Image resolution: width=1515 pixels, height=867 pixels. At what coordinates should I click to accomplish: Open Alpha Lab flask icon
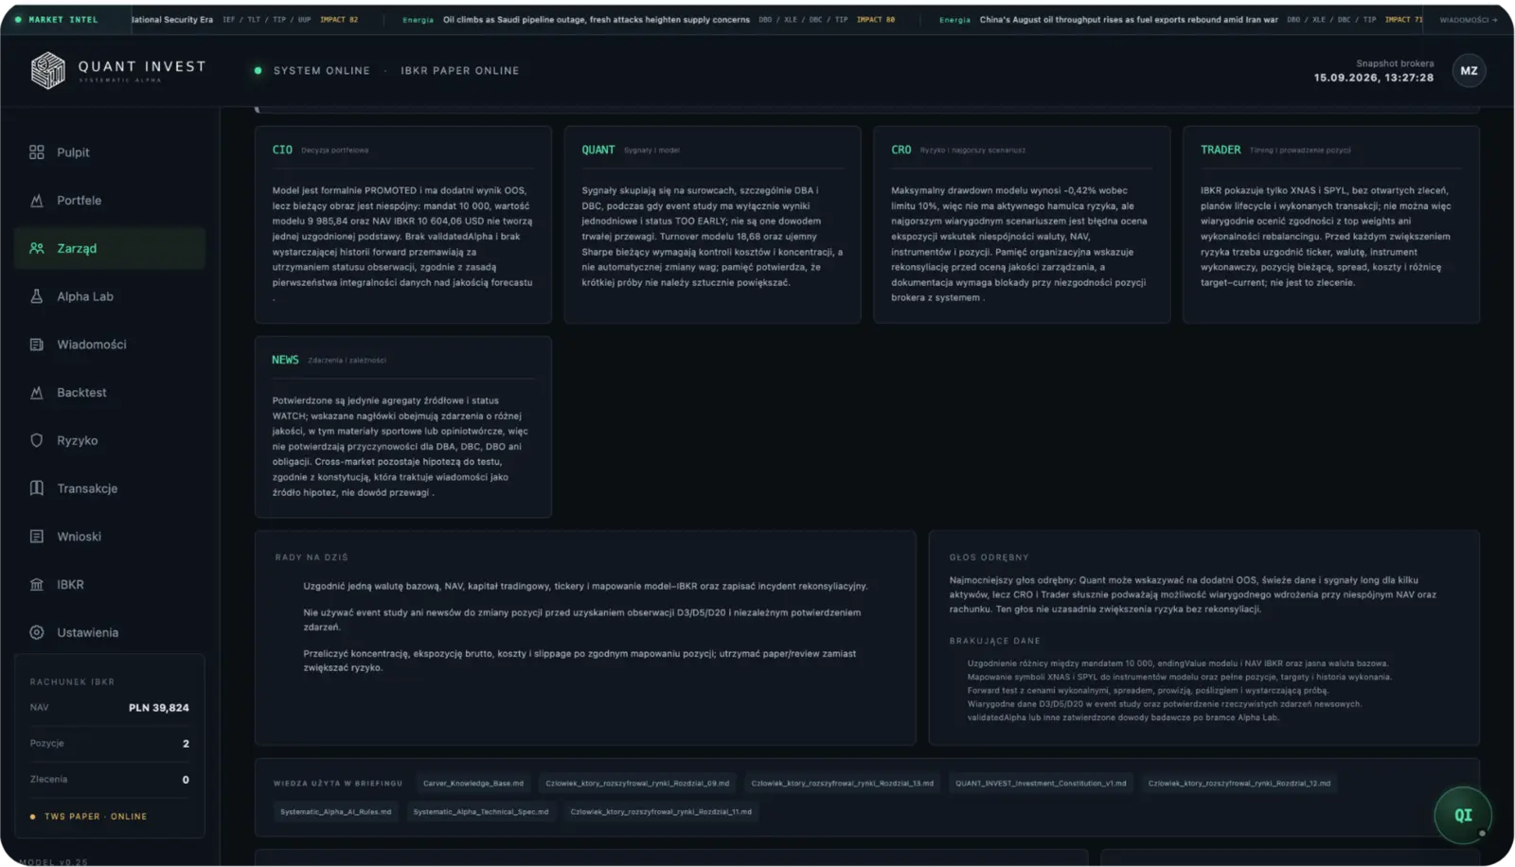(x=37, y=296)
